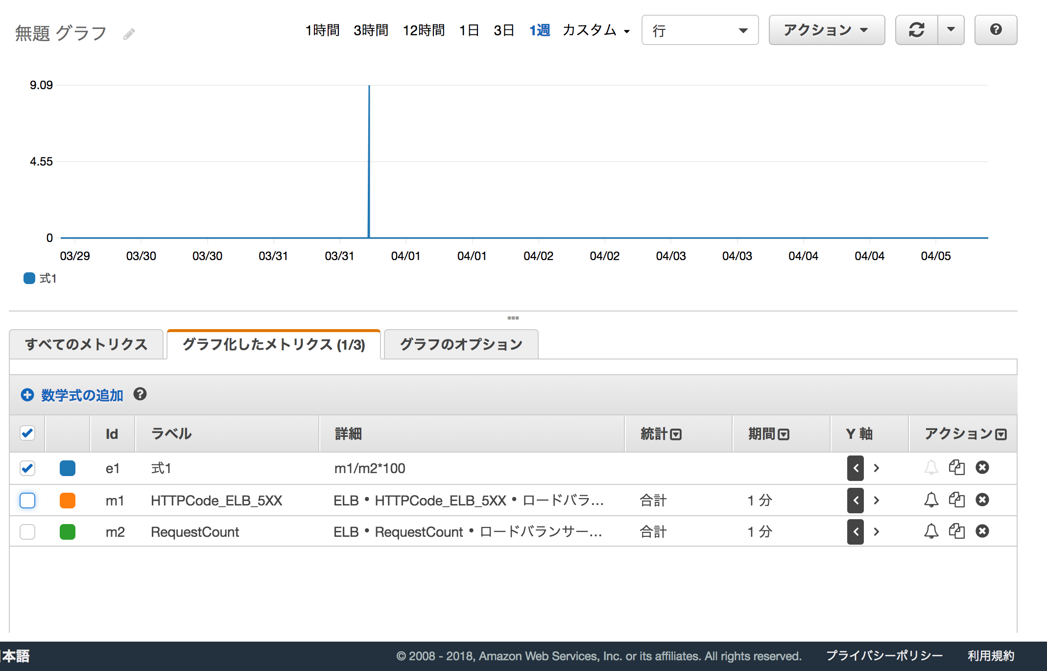
Task: Click 数学式の追加 link
Action: [x=82, y=395]
